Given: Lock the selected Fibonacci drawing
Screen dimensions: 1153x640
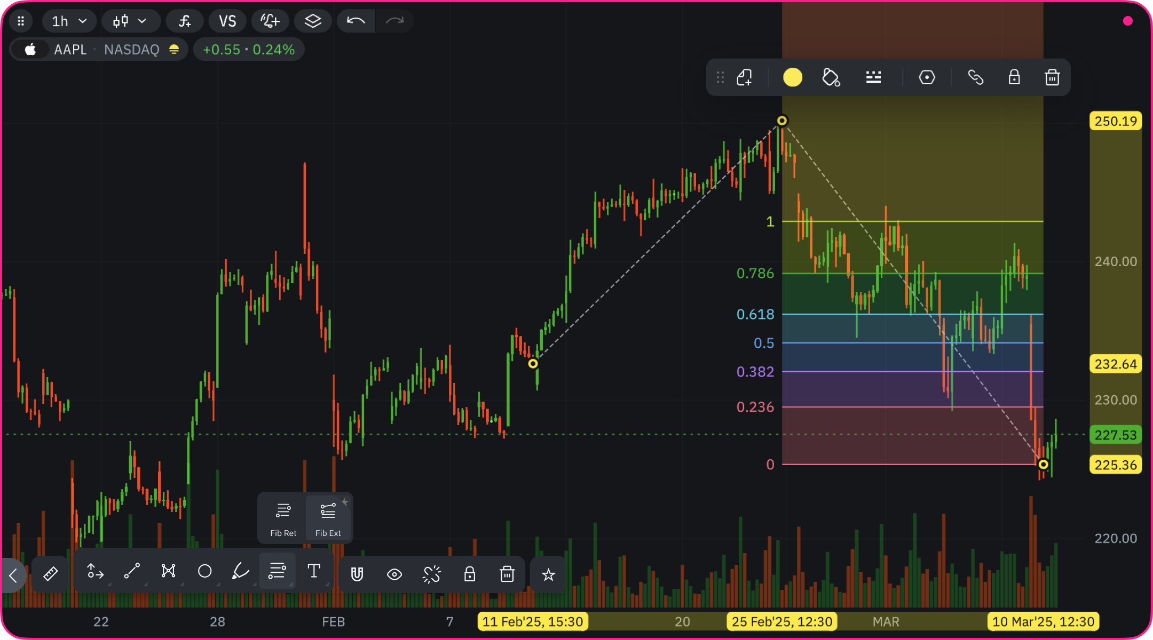Looking at the screenshot, I should pyautogui.click(x=1014, y=78).
